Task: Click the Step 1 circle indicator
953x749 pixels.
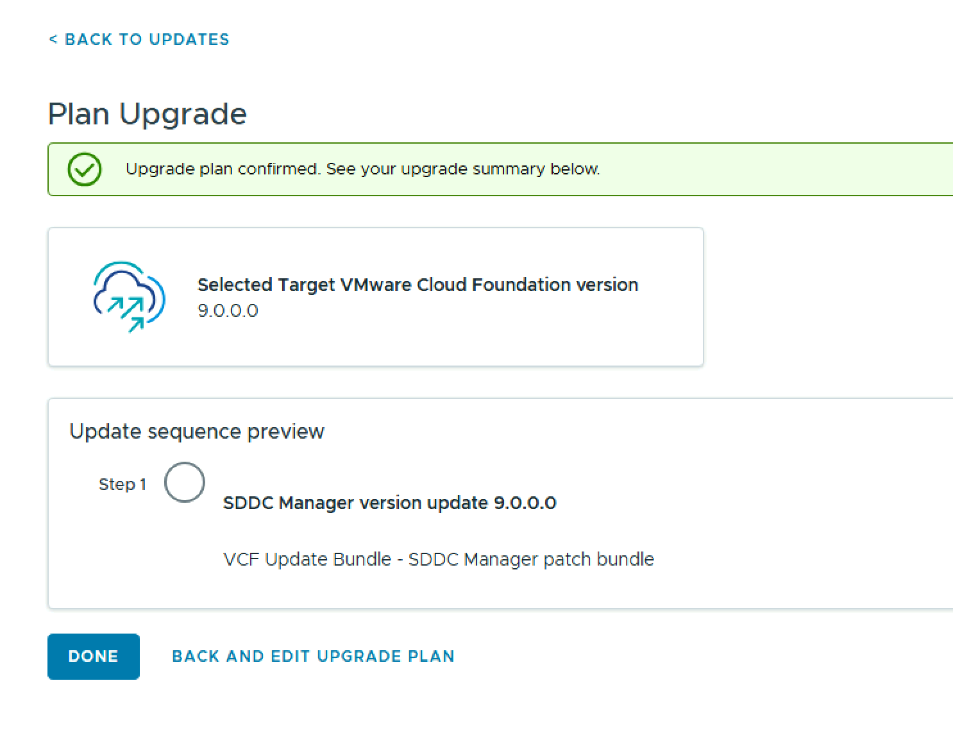Action: click(184, 482)
